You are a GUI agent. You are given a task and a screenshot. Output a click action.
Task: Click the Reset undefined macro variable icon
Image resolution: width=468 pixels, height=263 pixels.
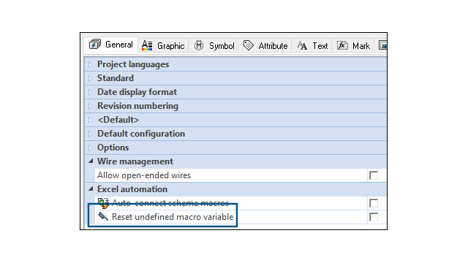[x=103, y=216]
